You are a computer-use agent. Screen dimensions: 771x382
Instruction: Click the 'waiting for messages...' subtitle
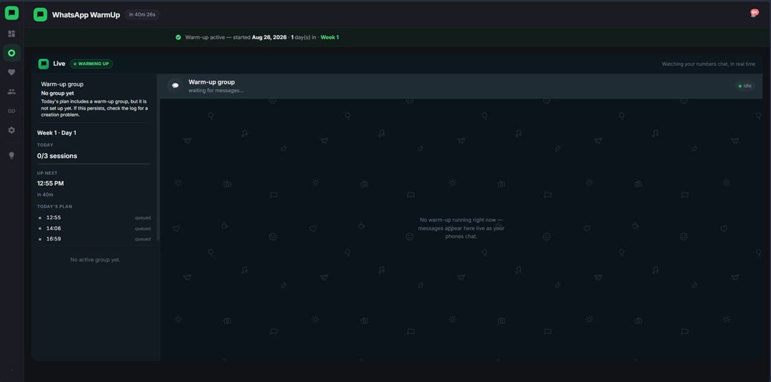(x=216, y=91)
